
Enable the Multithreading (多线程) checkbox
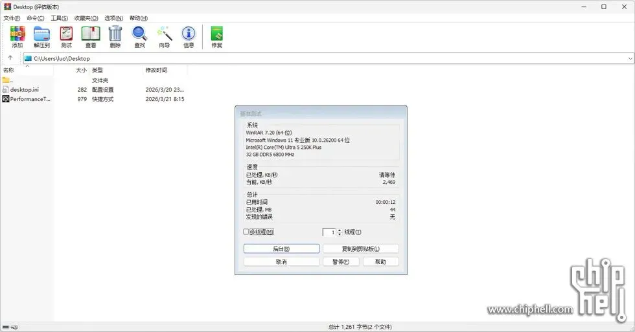pyautogui.click(x=246, y=232)
